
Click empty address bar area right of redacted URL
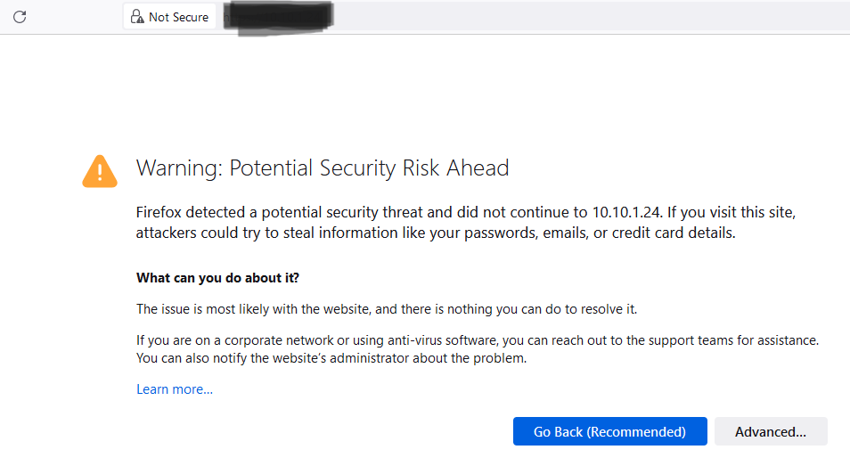[591, 17]
